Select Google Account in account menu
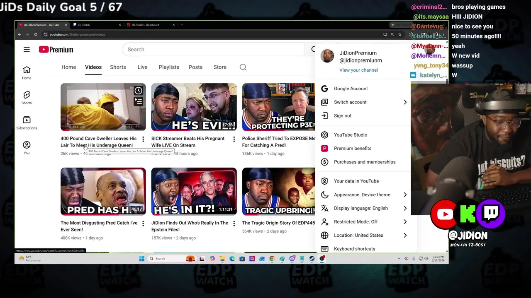The width and height of the screenshot is (531, 298). coord(363,89)
